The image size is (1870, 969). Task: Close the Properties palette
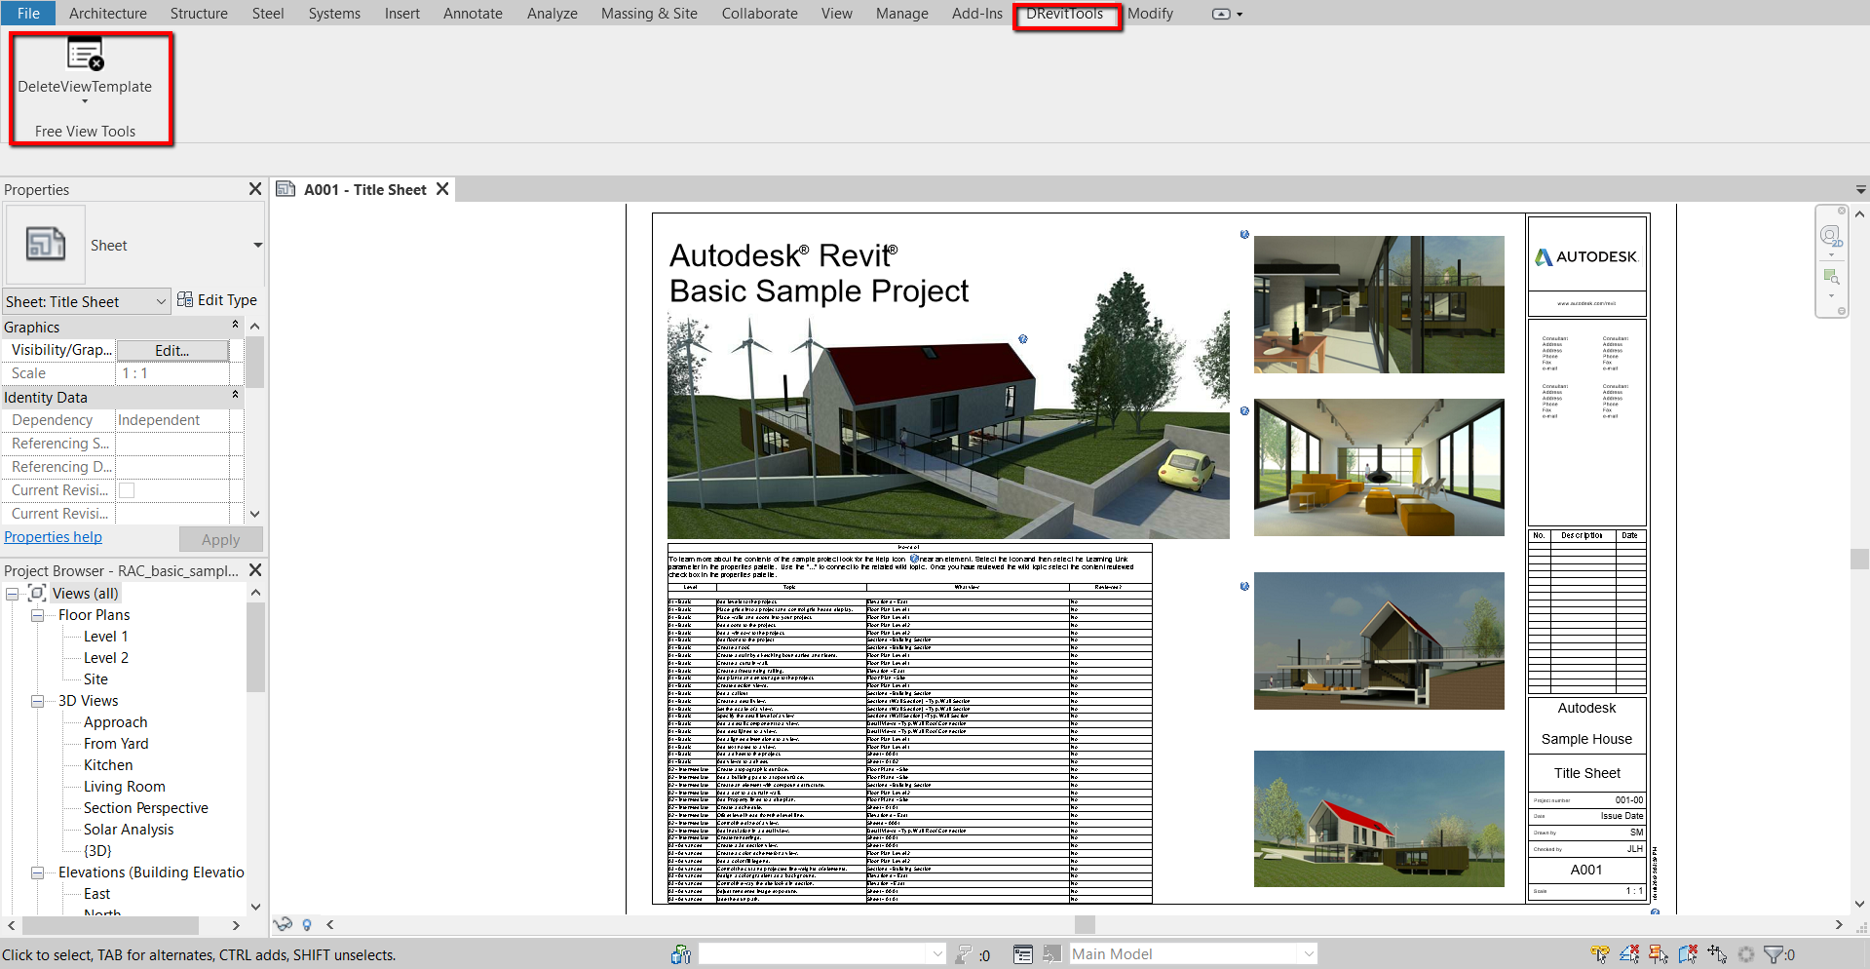tap(255, 189)
